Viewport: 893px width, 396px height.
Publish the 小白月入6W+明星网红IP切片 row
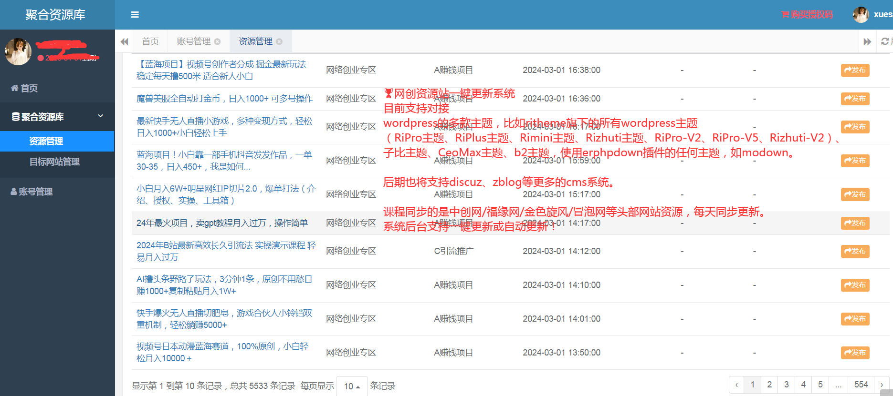855,194
